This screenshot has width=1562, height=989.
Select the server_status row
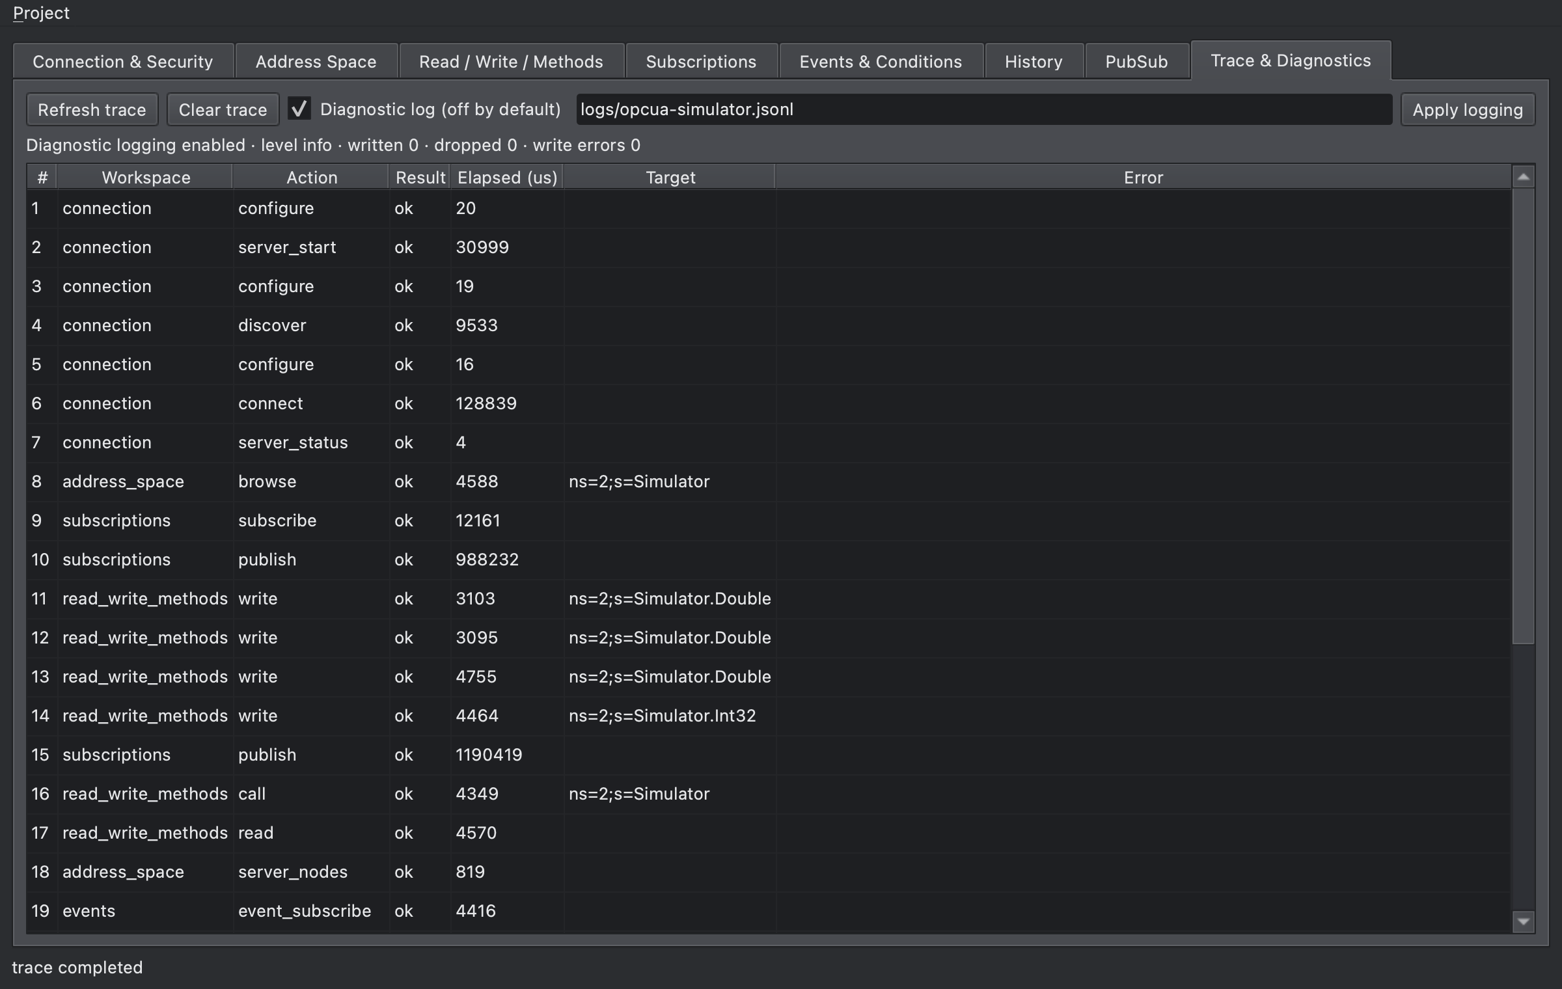(769, 442)
